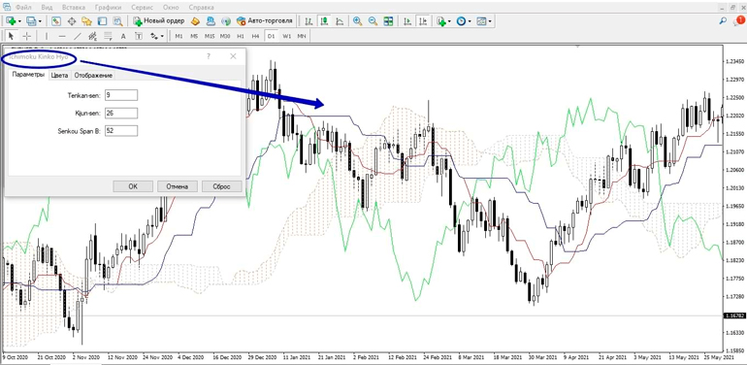The height and width of the screenshot is (365, 747).
Task: Switch to line chart display
Action: point(340,21)
